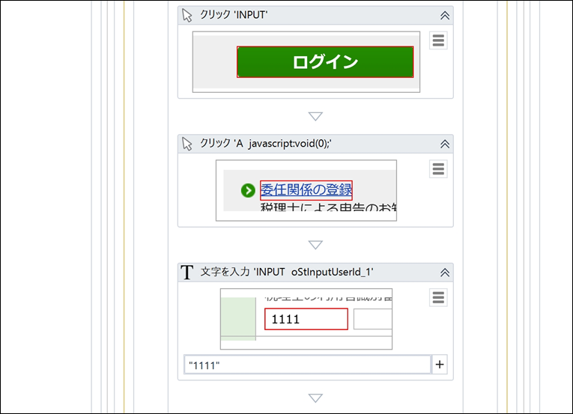Viewport: 573px width, 414px height.
Task: Select the title 文字を入力 'INPUT oStInputUserId_1'
Action: tap(287, 272)
